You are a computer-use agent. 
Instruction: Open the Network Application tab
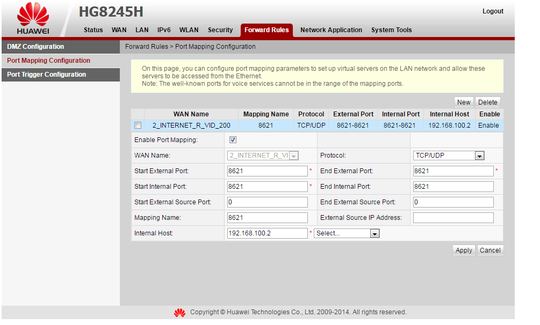331,30
